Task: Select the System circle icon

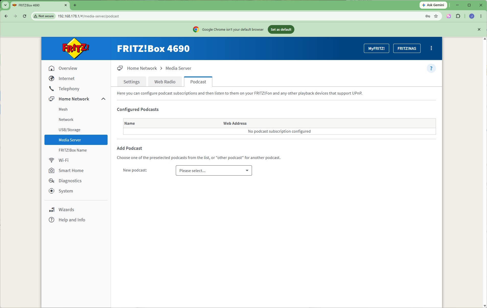Action: (x=52, y=191)
